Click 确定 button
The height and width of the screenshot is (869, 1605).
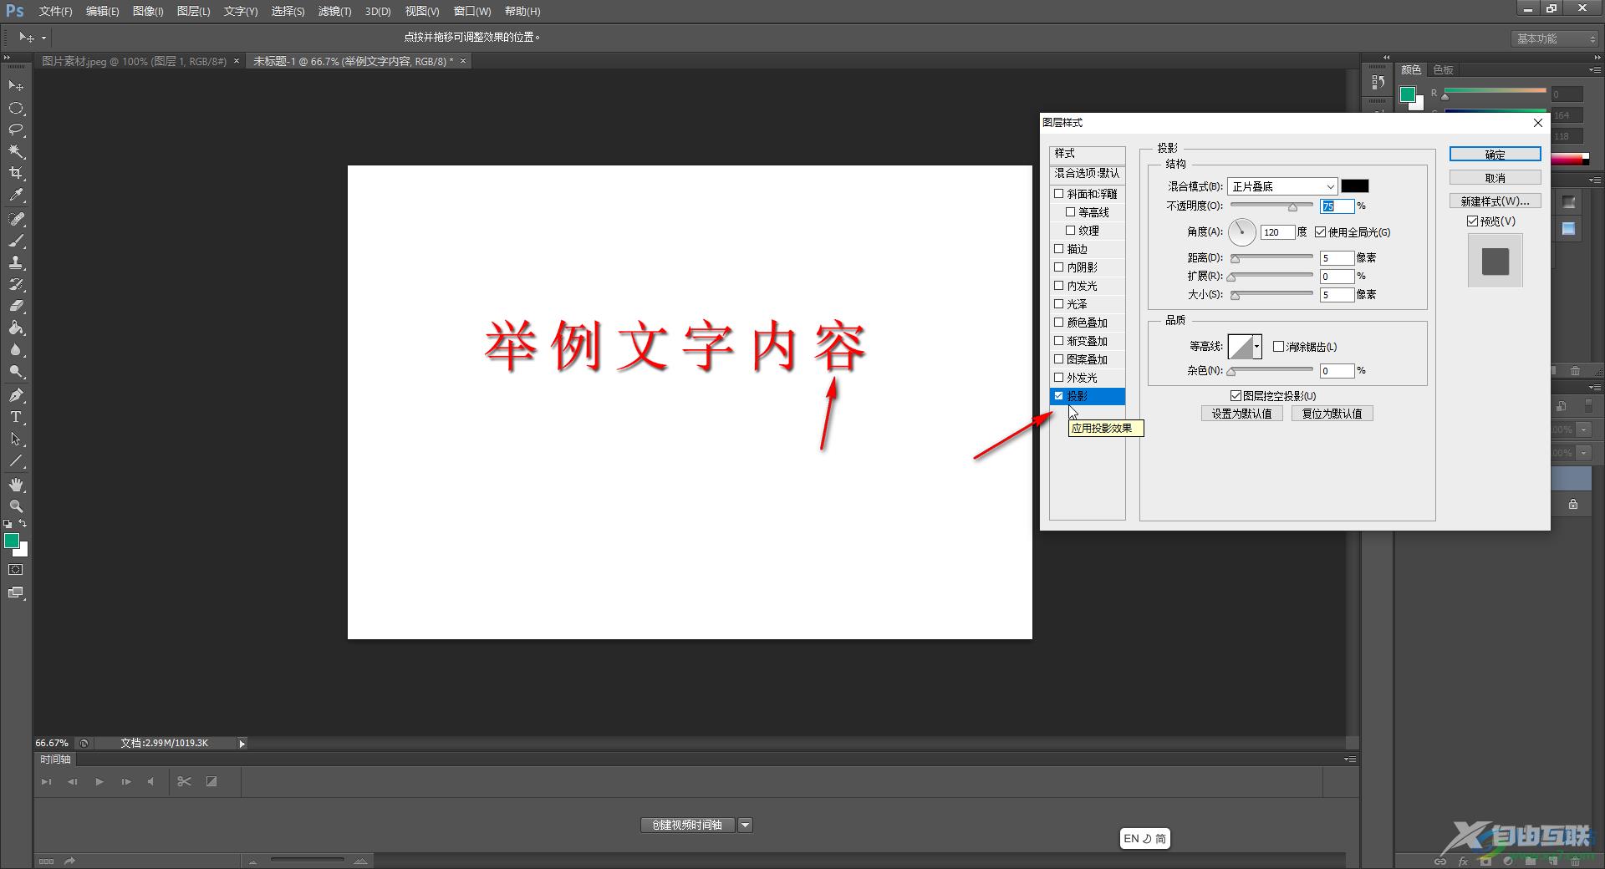tap(1495, 155)
